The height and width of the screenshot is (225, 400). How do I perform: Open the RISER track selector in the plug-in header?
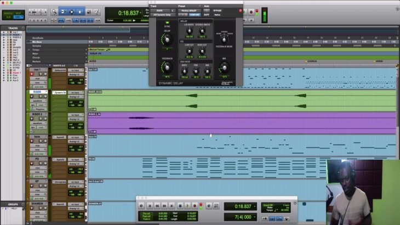(x=160, y=11)
